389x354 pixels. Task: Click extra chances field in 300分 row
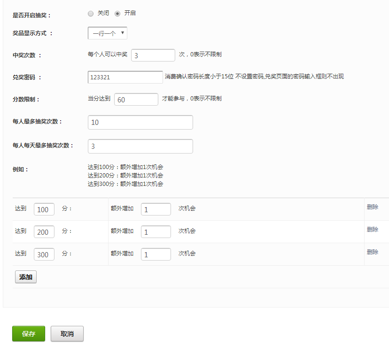(x=156, y=254)
